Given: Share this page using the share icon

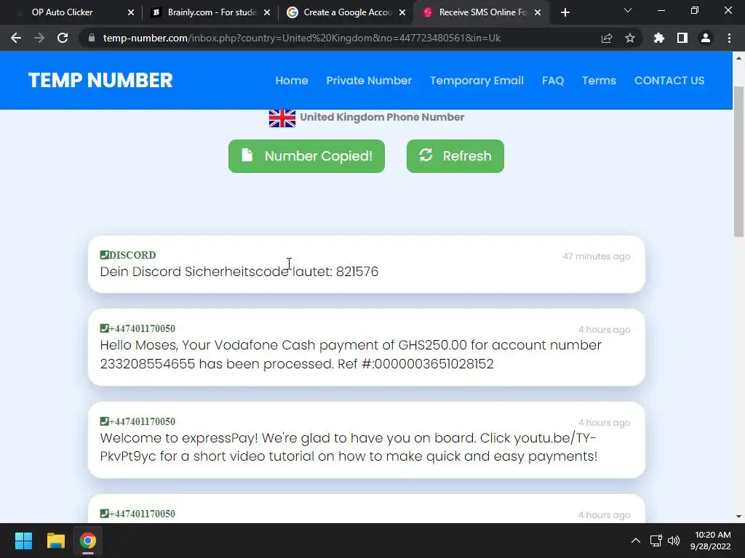Looking at the screenshot, I should point(607,38).
